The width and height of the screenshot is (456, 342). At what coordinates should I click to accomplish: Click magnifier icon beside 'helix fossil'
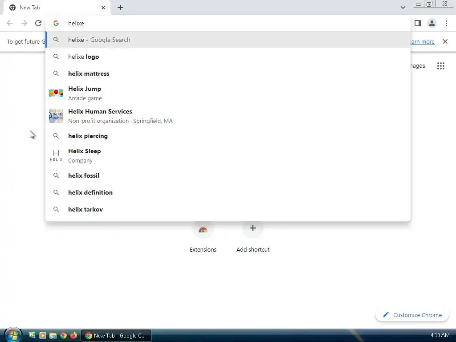[x=56, y=175]
